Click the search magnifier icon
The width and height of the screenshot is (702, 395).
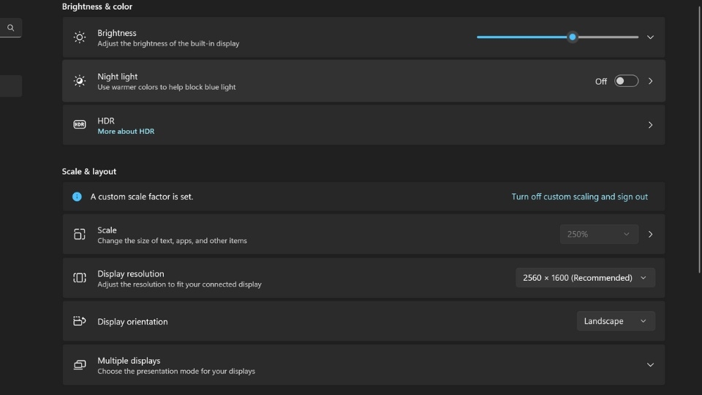pos(11,28)
